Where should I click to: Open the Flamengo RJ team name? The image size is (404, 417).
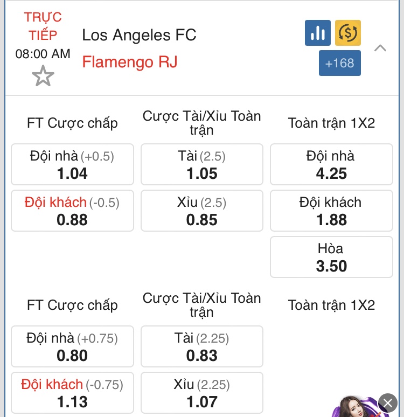click(x=130, y=62)
